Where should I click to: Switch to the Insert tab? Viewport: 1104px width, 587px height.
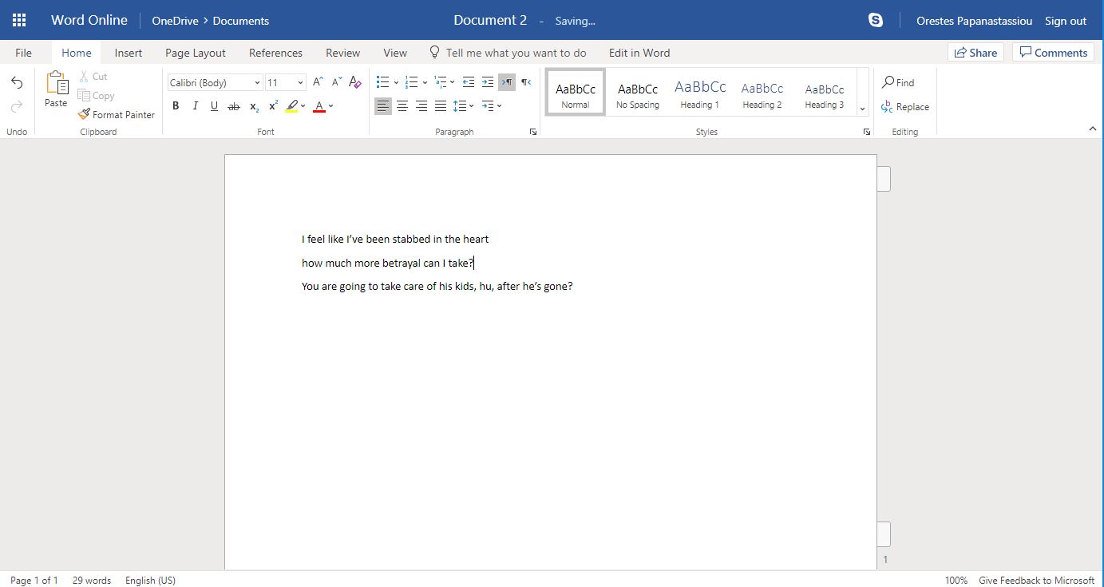click(129, 53)
